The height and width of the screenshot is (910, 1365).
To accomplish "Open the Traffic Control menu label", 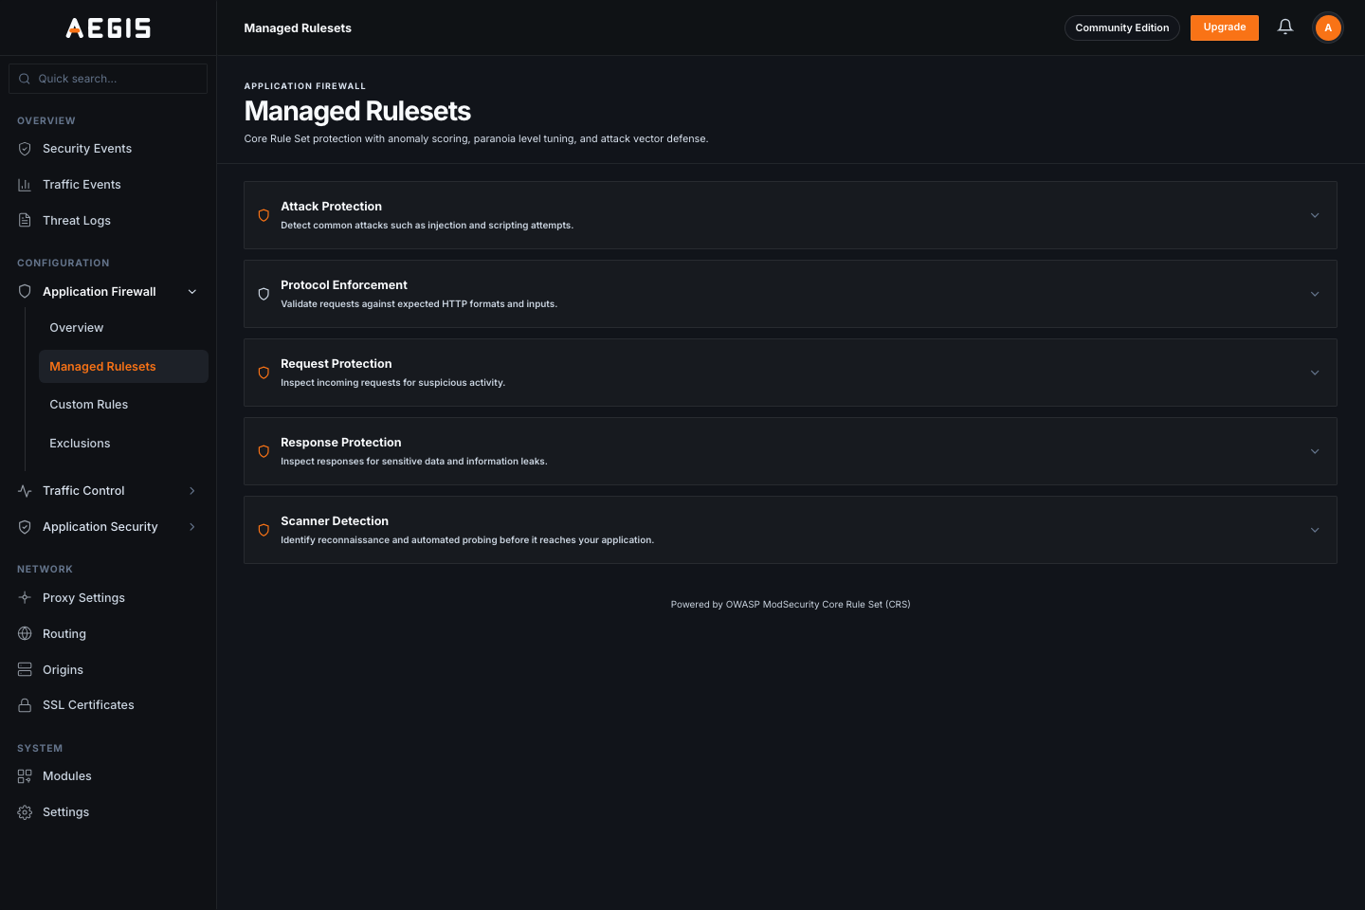I will tap(83, 491).
